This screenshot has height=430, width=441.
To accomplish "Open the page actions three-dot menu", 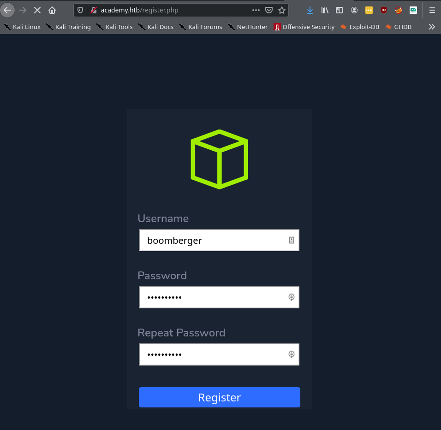I will tap(256, 10).
